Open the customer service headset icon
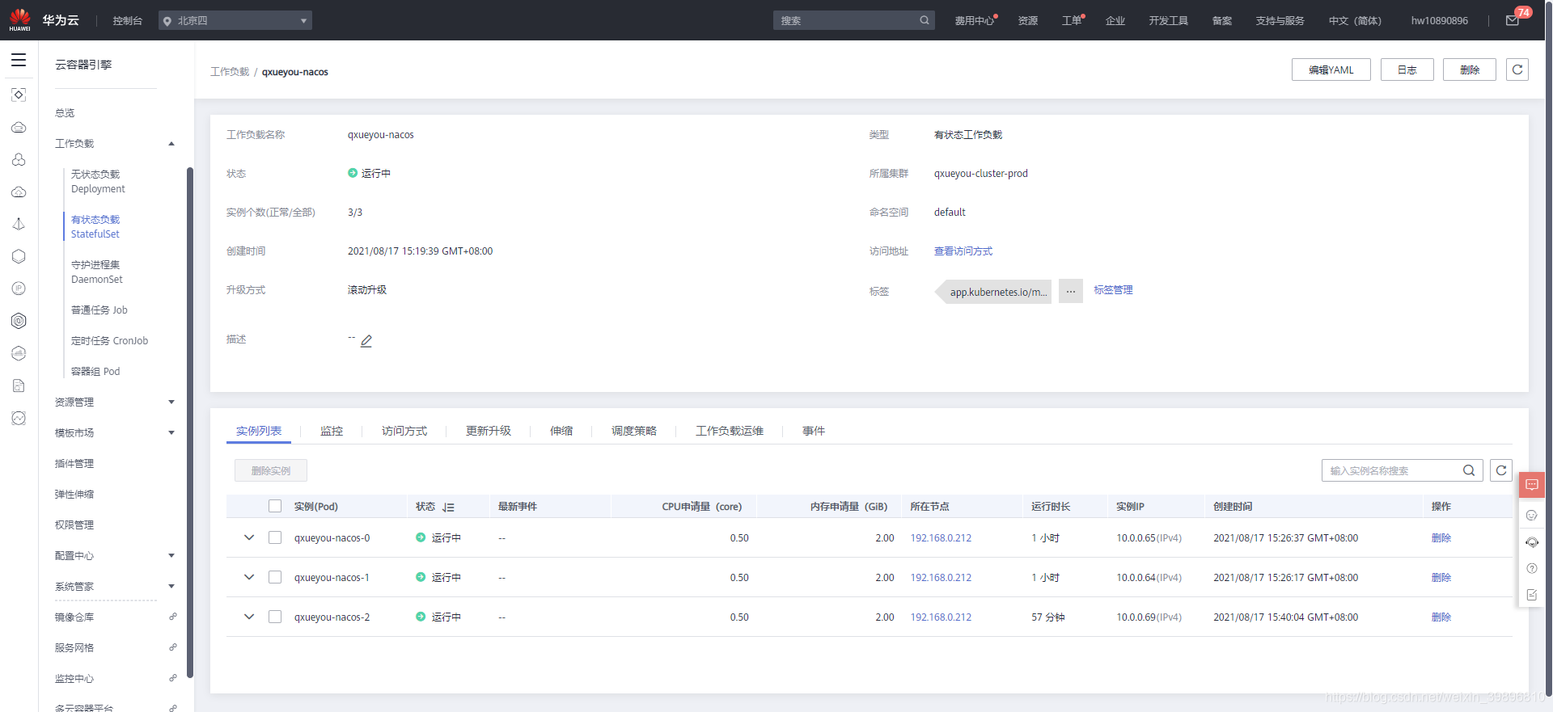The image size is (1553, 712). click(x=1532, y=542)
